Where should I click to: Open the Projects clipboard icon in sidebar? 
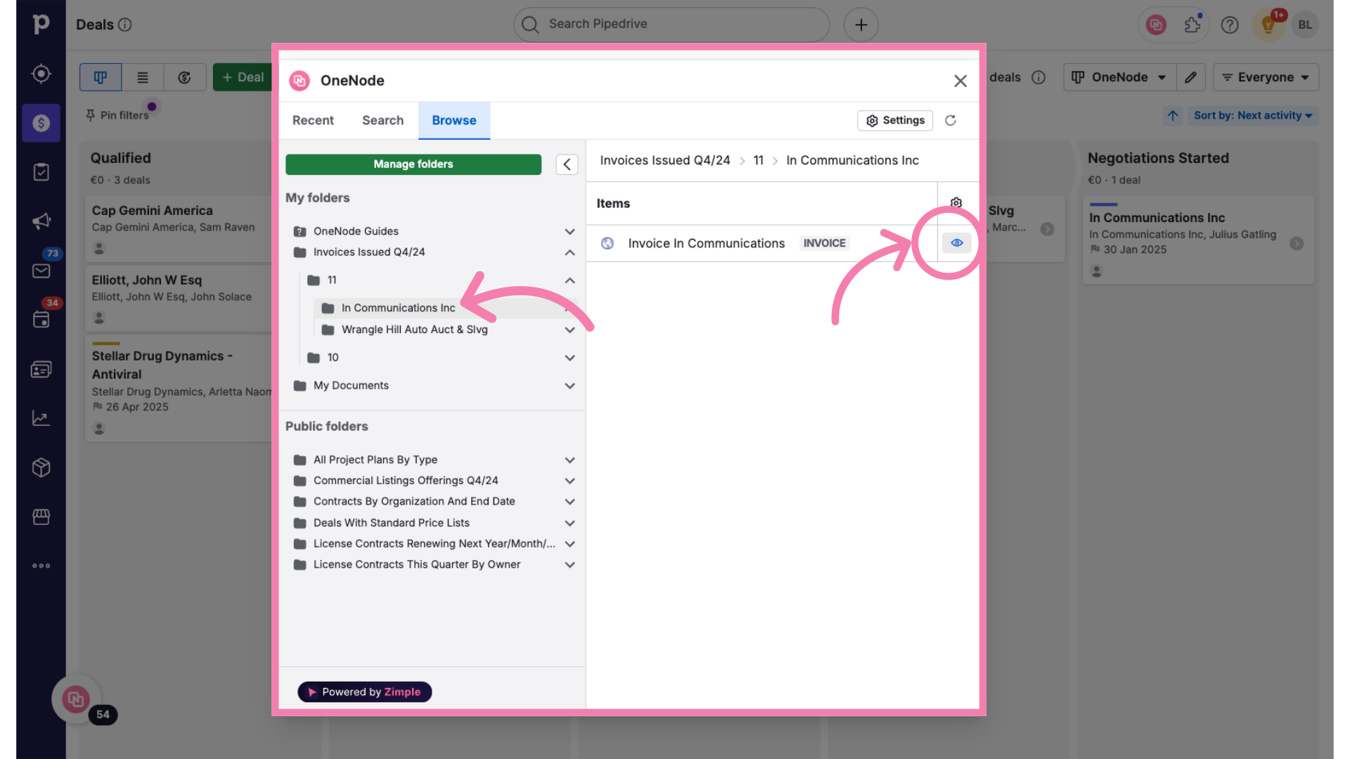[x=41, y=172]
